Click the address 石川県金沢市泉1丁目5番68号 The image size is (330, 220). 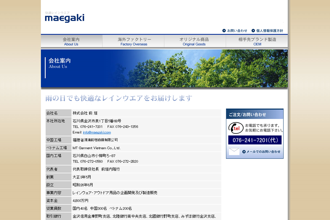click(x=97, y=121)
